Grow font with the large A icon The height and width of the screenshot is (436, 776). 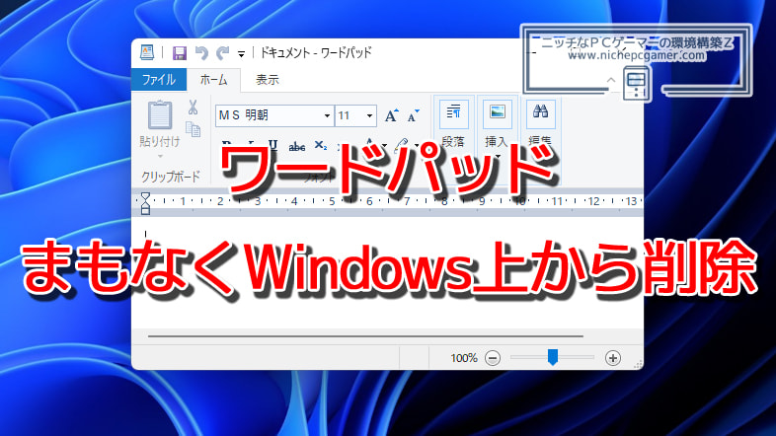click(x=391, y=115)
